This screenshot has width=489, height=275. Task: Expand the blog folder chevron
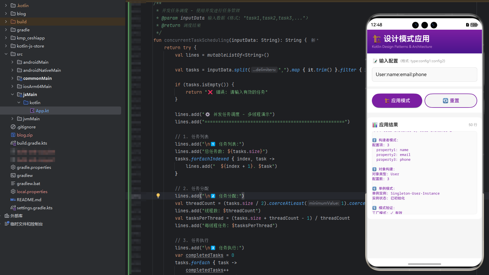tap(6, 13)
